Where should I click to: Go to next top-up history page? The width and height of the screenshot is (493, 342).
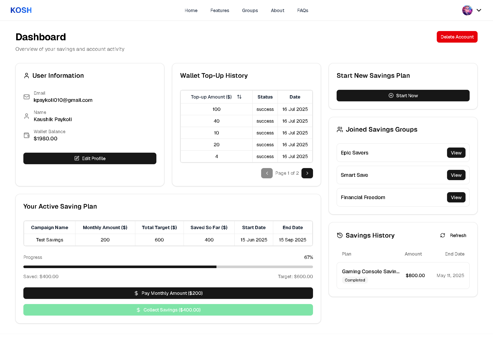pyautogui.click(x=307, y=173)
